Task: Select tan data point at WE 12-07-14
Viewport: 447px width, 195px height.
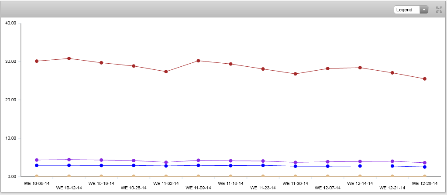Action: coord(328,176)
